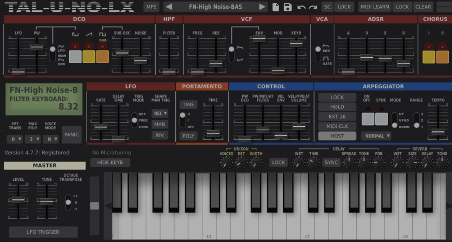Enable Chorus II button
Viewport: 452px width, 242px height.
(x=443, y=57)
